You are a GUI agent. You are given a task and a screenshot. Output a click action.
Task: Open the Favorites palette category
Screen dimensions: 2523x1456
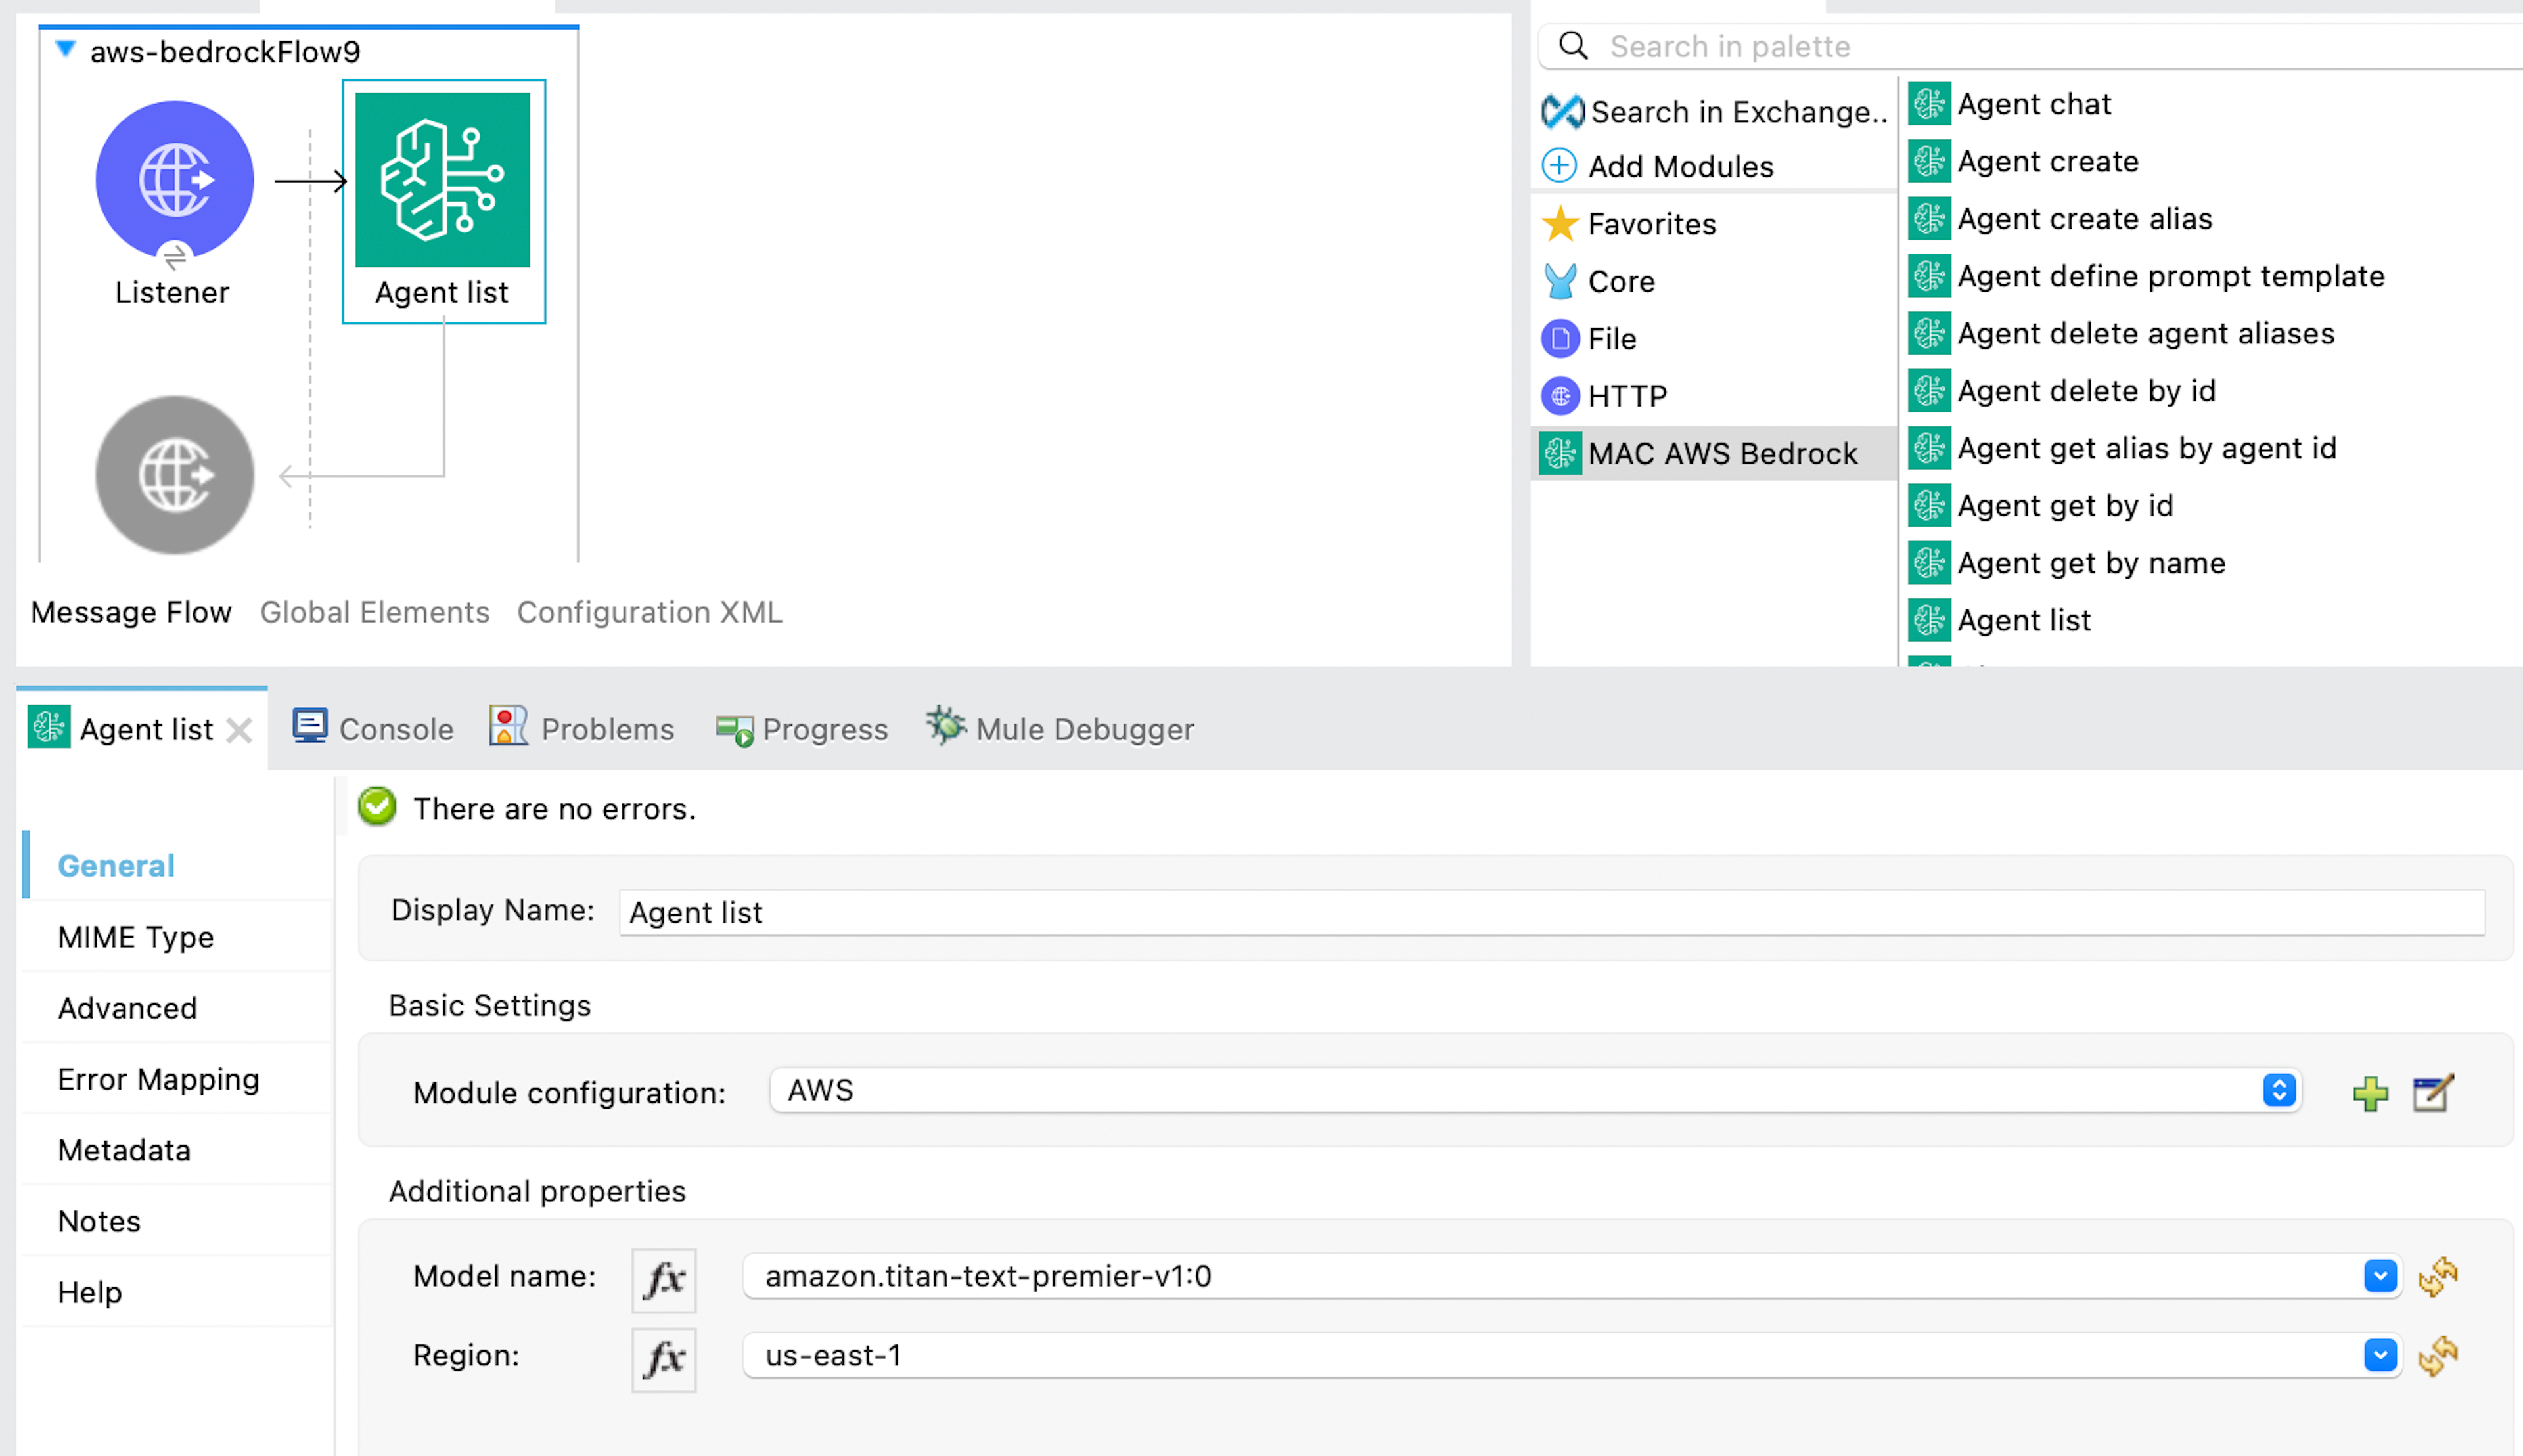pyautogui.click(x=1629, y=224)
